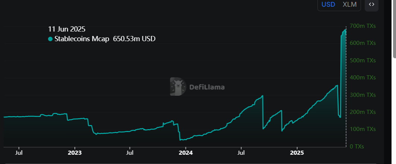Click the 2023 x-axis label

pos(75,152)
